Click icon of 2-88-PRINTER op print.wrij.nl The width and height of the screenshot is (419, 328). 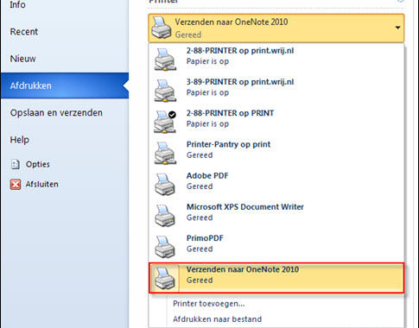(165, 60)
